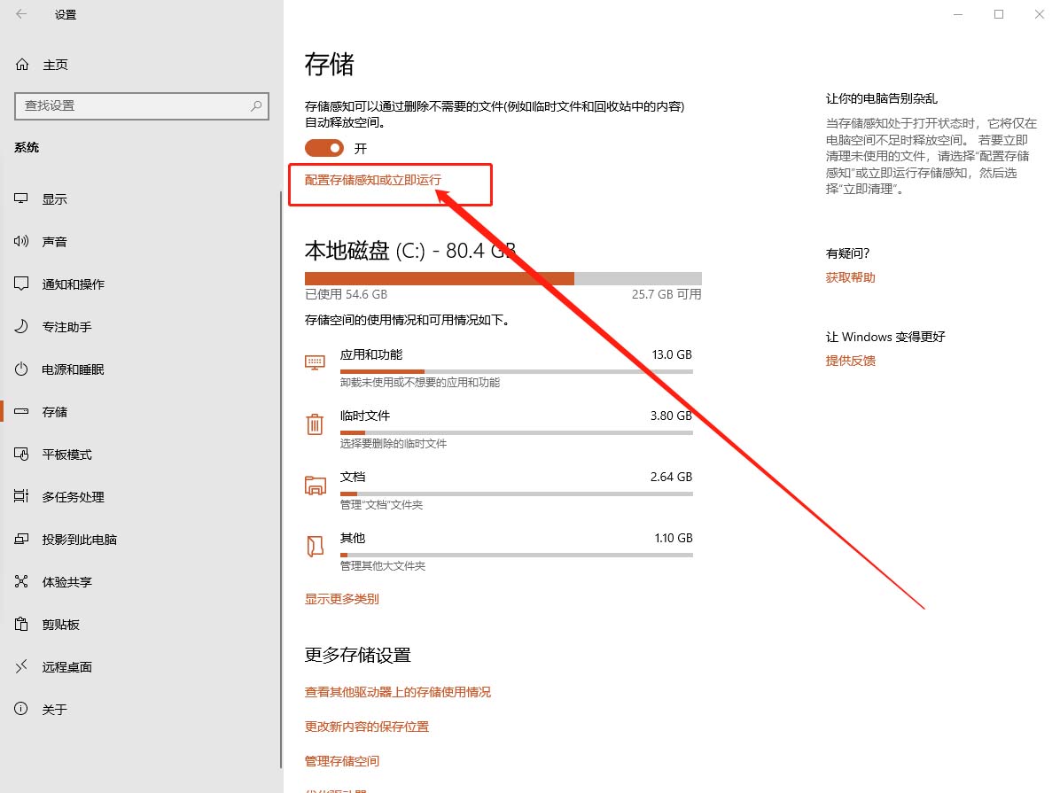Click the 已使用 54.6 GB usage bar

[443, 278]
